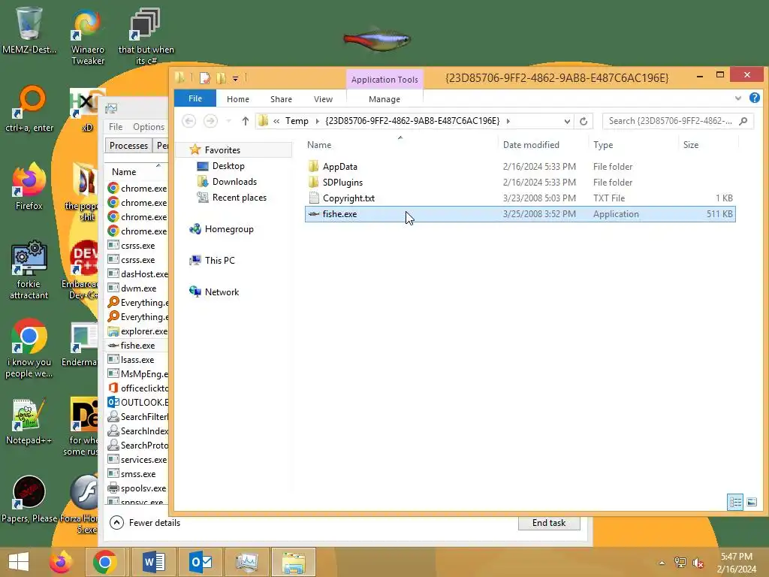The height and width of the screenshot is (577, 769).
Task: Open the Options menu in Task Manager
Action: tap(149, 126)
